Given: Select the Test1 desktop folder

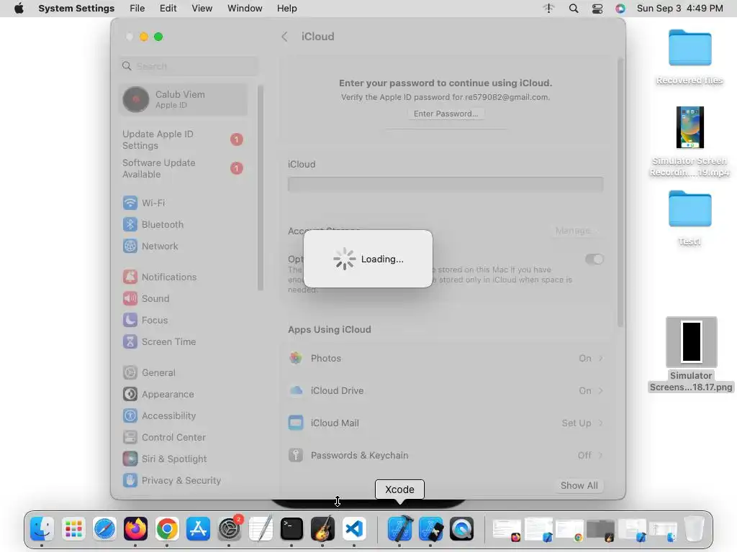Looking at the screenshot, I should tap(689, 218).
